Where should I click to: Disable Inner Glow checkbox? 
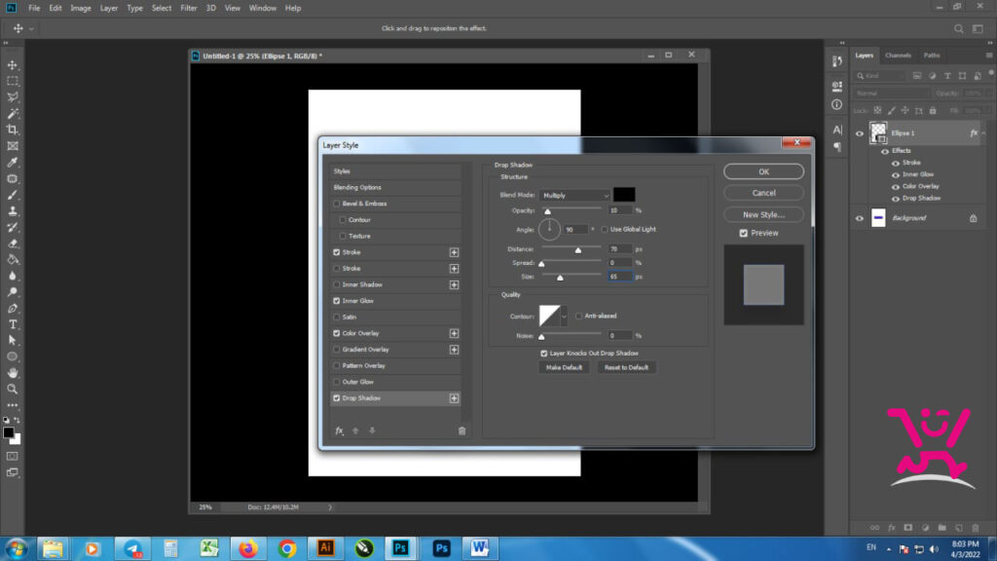336,301
